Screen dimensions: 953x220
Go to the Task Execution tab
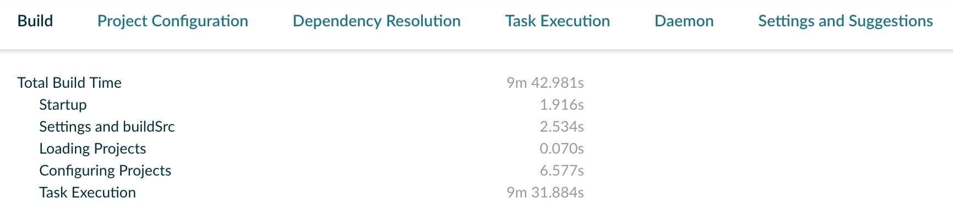point(557,21)
